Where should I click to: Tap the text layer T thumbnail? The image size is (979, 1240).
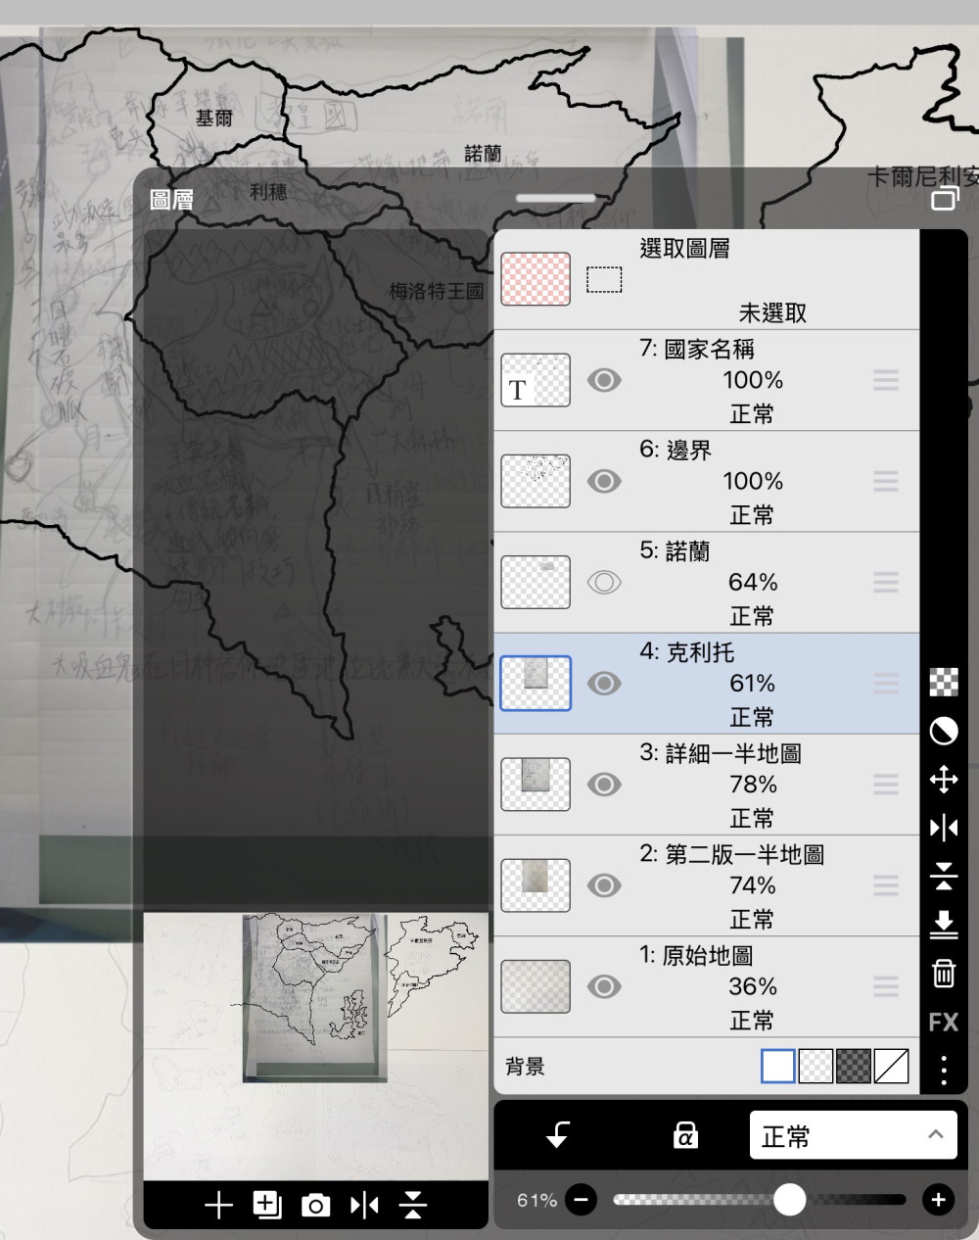click(x=536, y=380)
